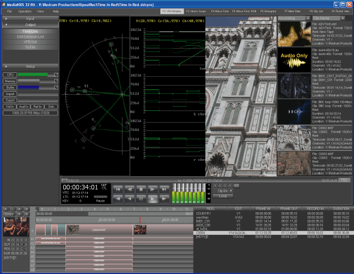
Task: Toggle the CPU meter checkbox
Action: coord(56,75)
